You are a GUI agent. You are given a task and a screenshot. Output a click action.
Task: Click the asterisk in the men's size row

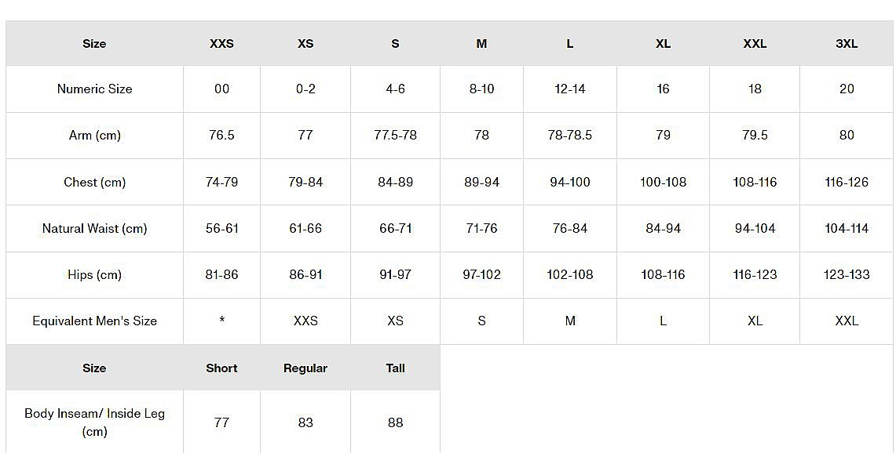tap(221, 321)
